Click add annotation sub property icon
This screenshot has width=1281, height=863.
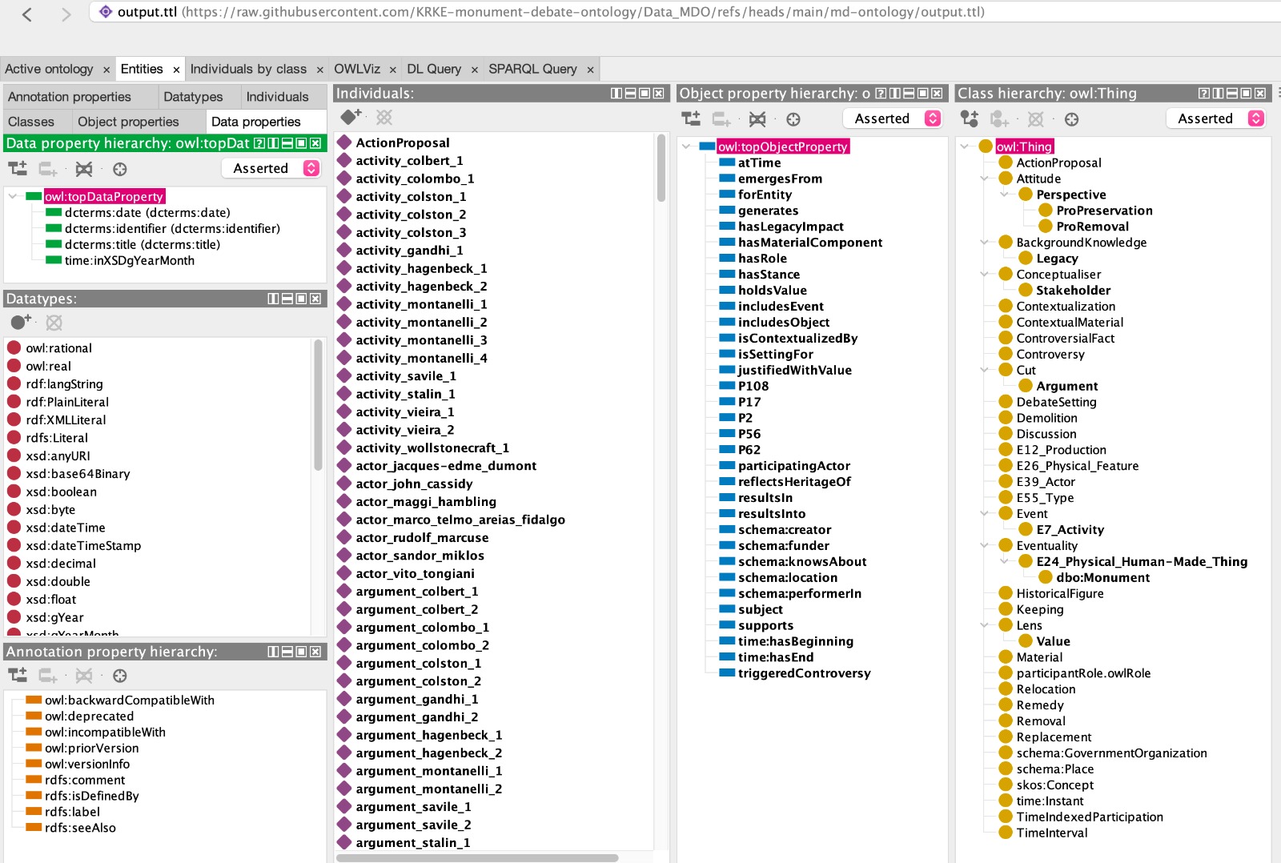(18, 675)
